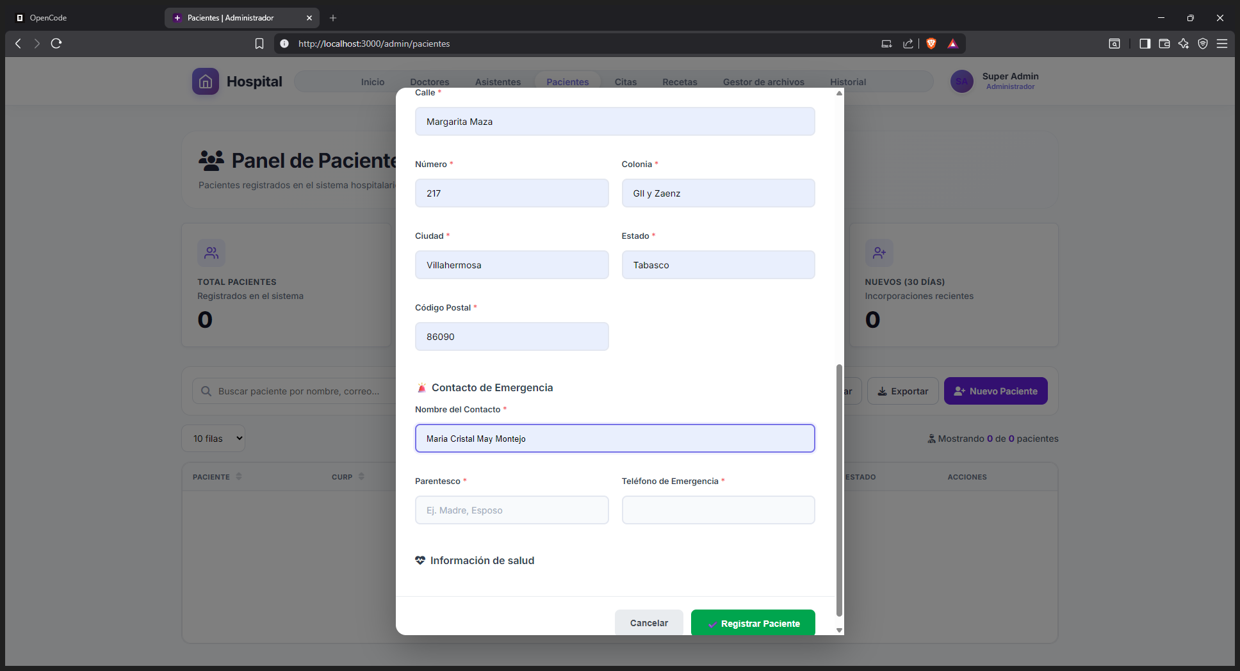Click the Panel de Pacientes group icon
Image resolution: width=1240 pixels, height=671 pixels.
pos(211,160)
